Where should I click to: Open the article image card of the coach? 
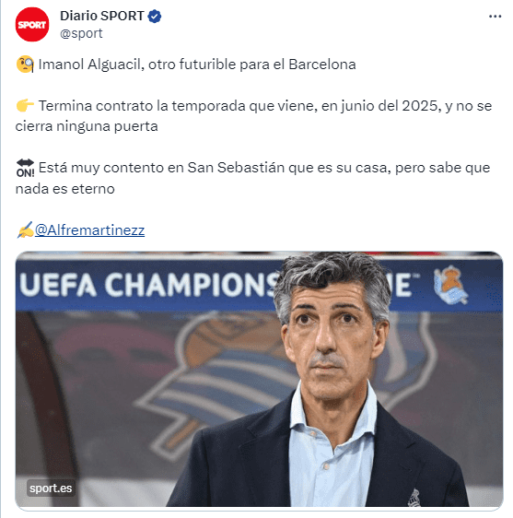[259, 379]
